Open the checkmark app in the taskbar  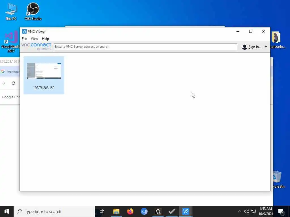(172, 211)
